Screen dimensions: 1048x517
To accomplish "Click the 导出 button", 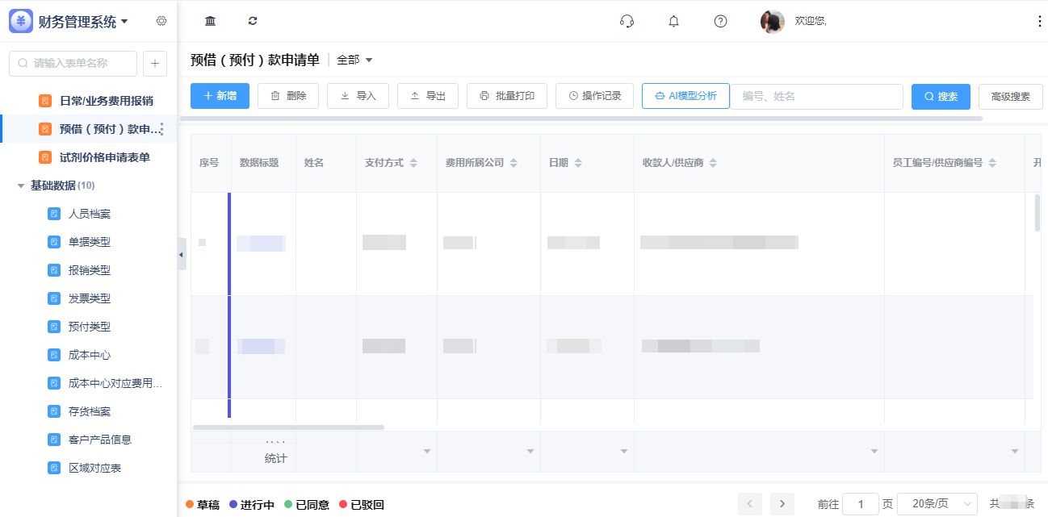I will click(428, 96).
